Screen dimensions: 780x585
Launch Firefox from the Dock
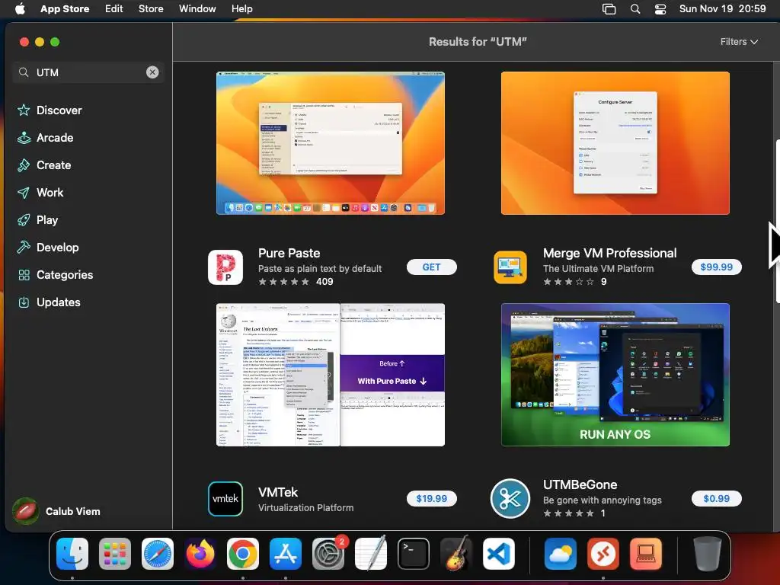click(x=200, y=554)
